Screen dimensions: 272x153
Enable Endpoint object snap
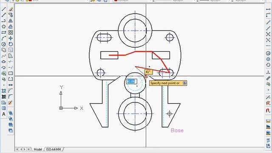[268, 23]
